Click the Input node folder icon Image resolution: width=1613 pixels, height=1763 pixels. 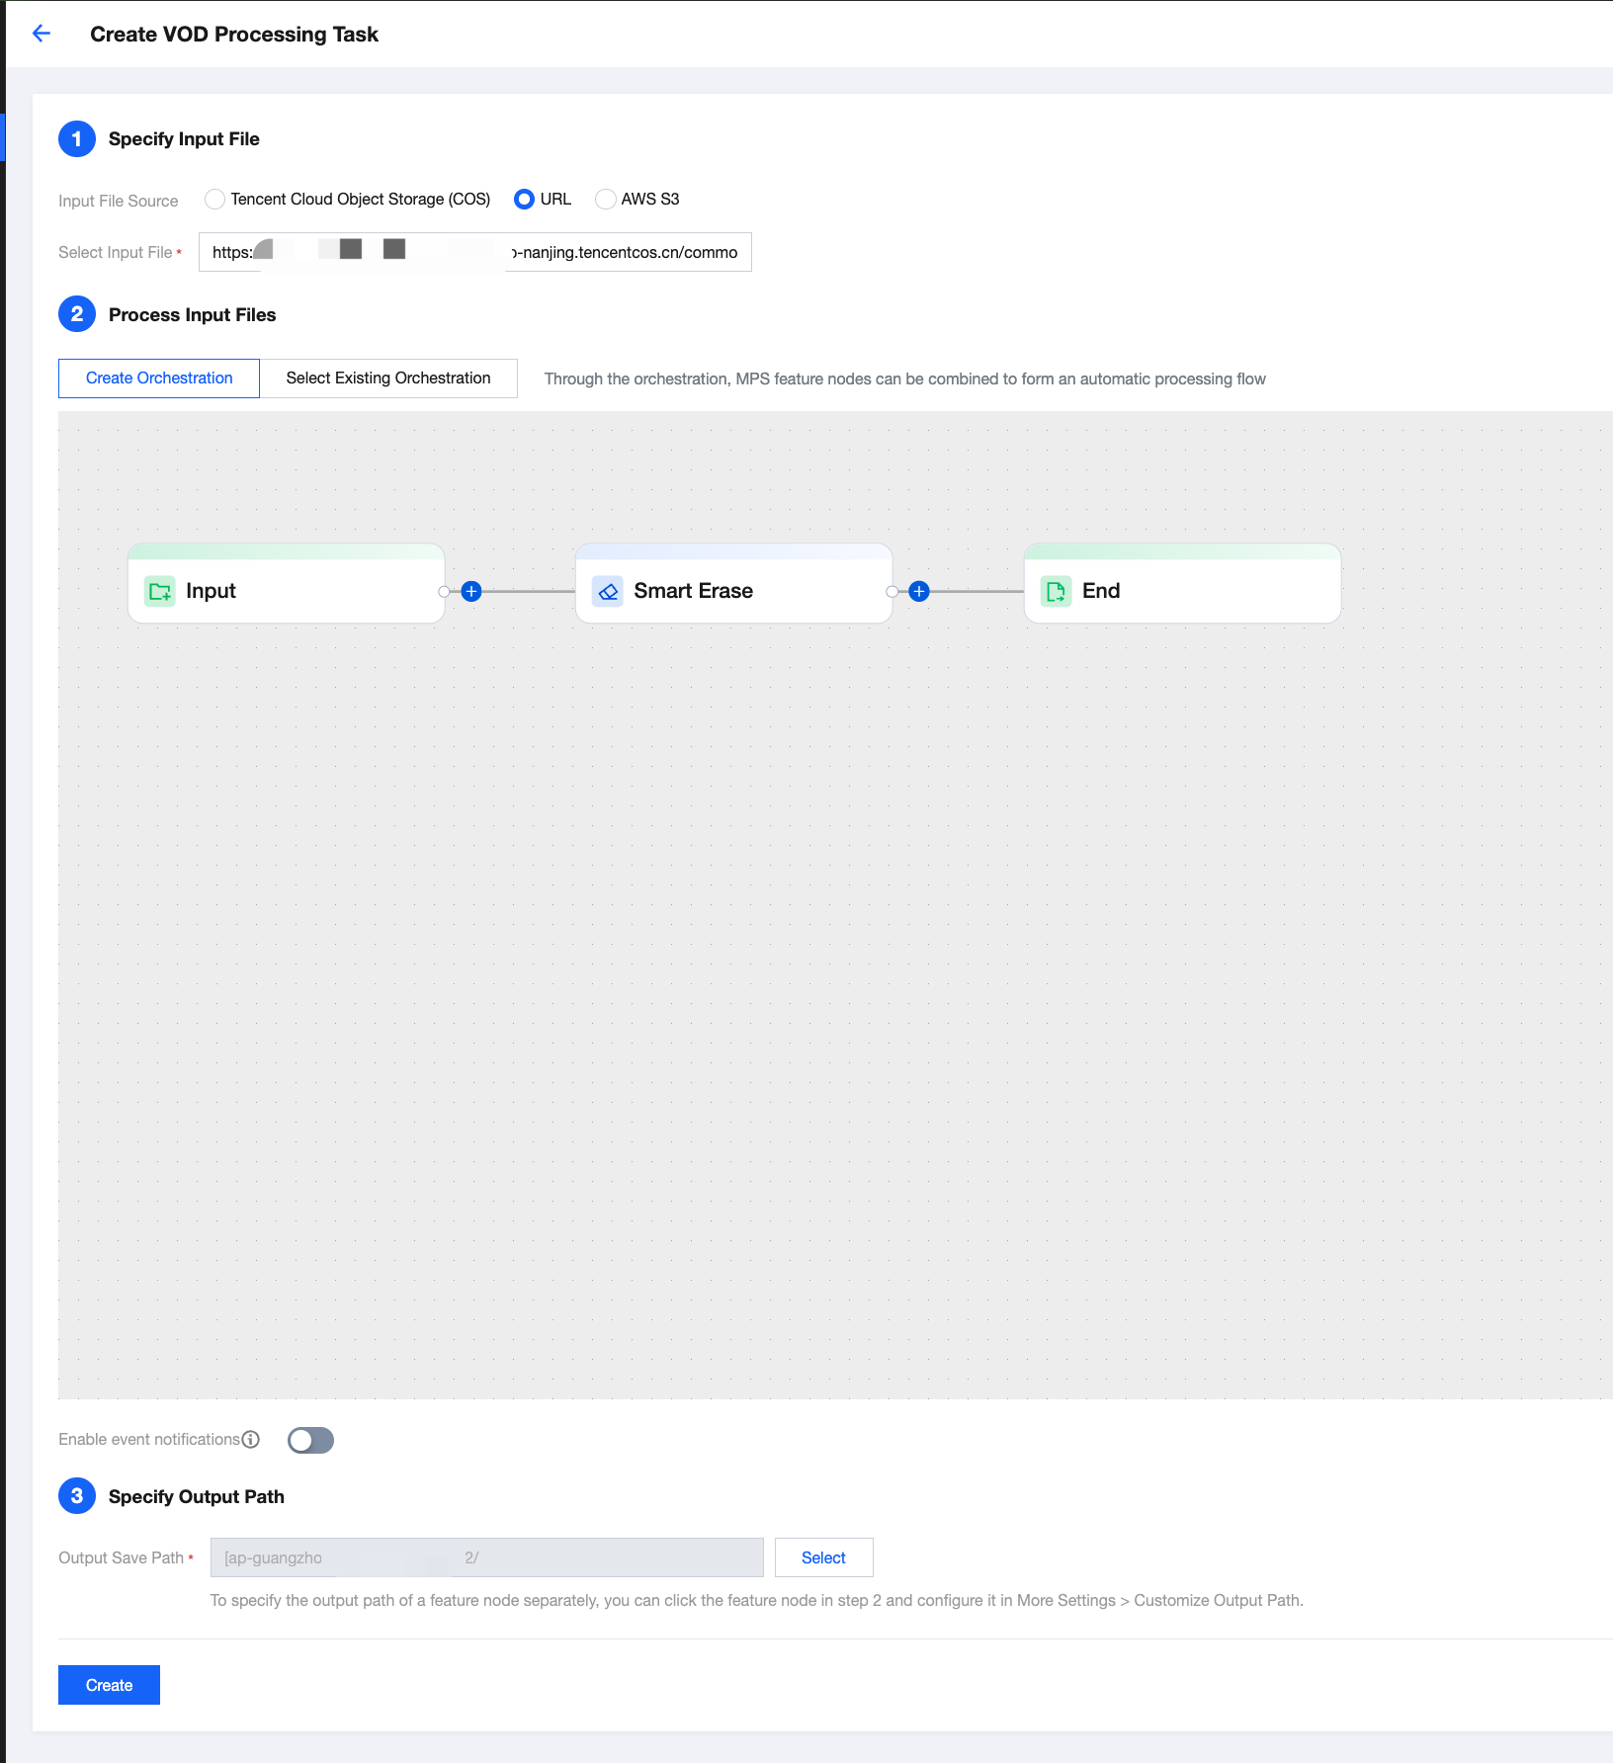160,591
